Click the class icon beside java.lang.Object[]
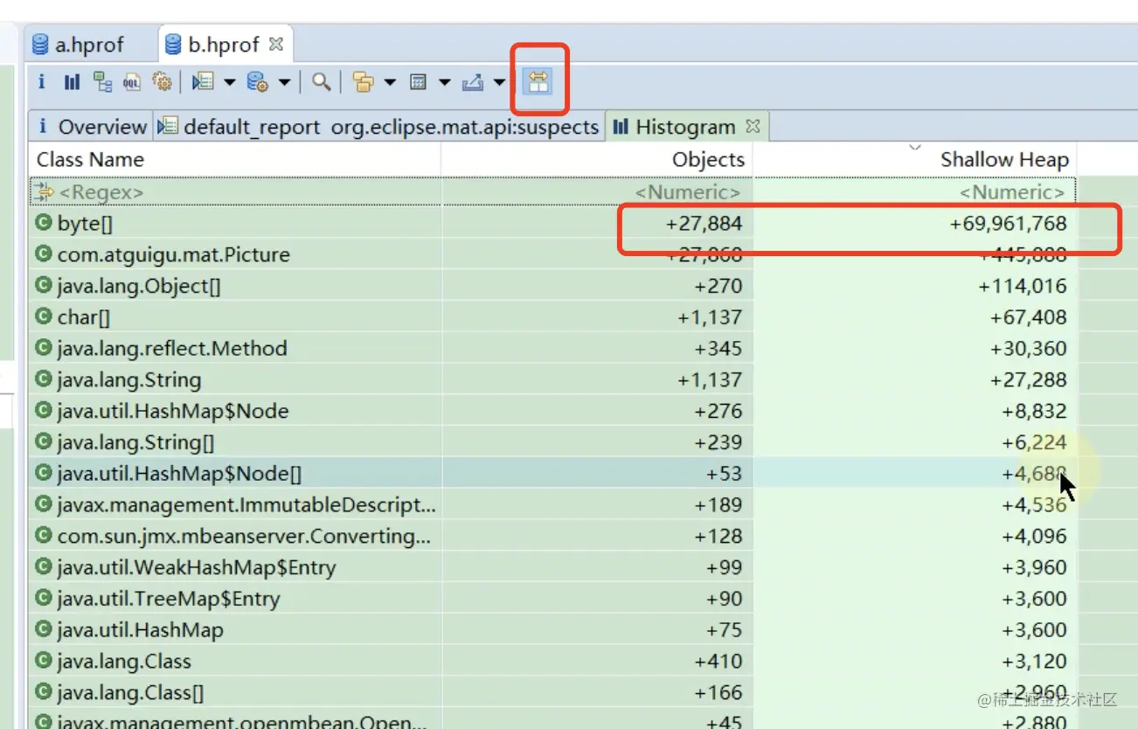 (43, 286)
